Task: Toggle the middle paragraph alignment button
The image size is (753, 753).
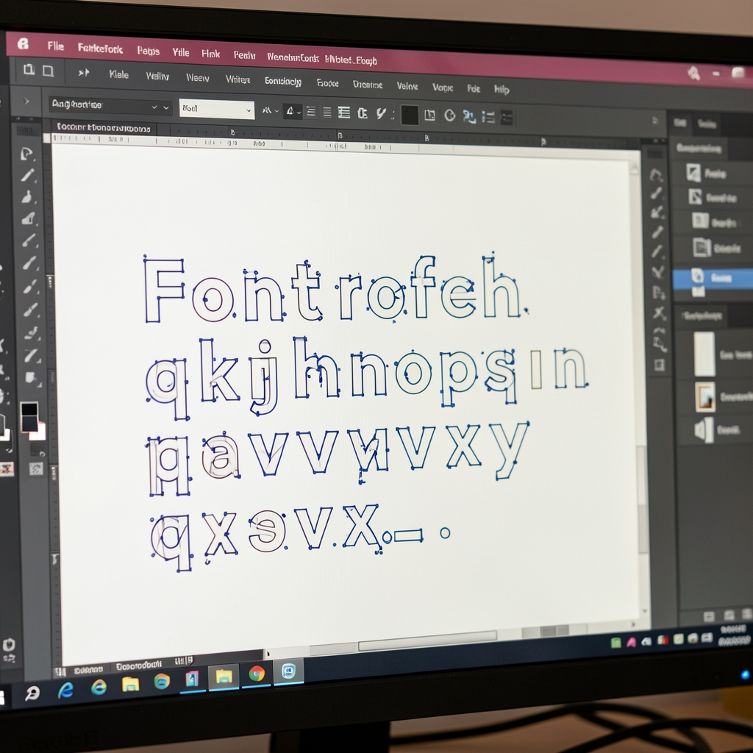Action: [x=327, y=113]
